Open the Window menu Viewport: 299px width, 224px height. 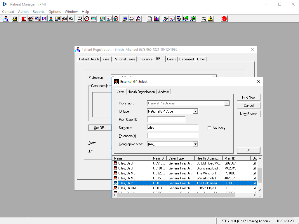(x=71, y=12)
